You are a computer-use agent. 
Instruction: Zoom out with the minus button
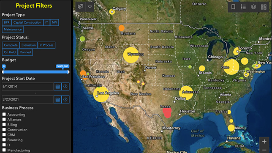(264, 150)
